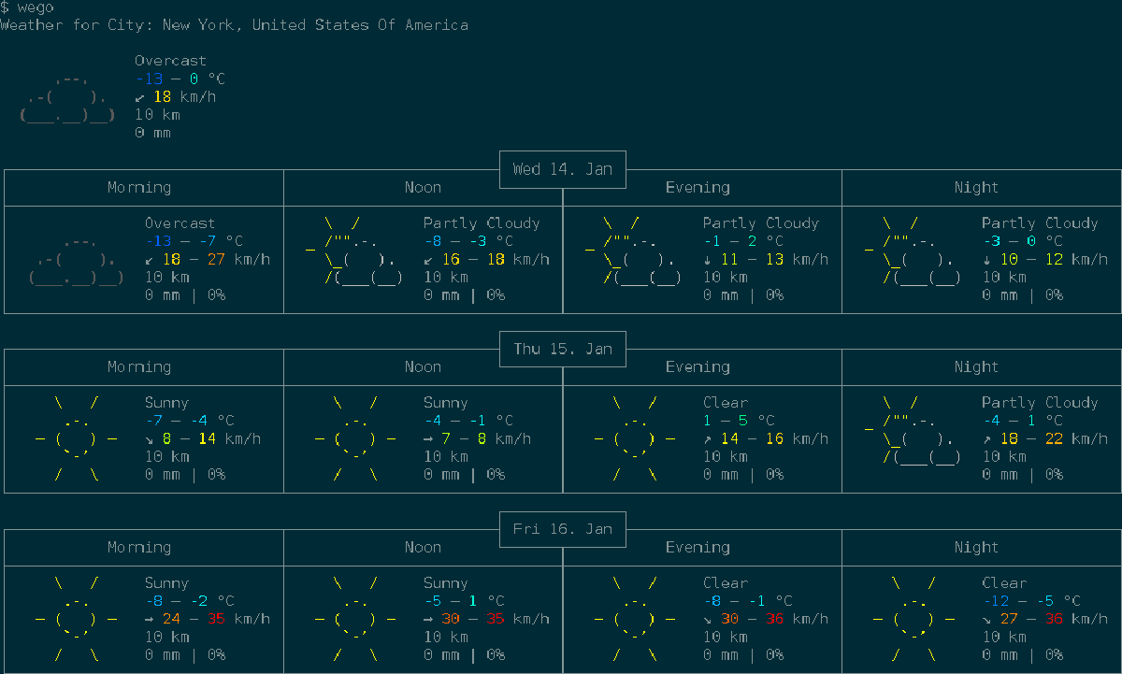
Task: Click '27 – 36 km/h' Friday night wind
Action: click(1053, 619)
